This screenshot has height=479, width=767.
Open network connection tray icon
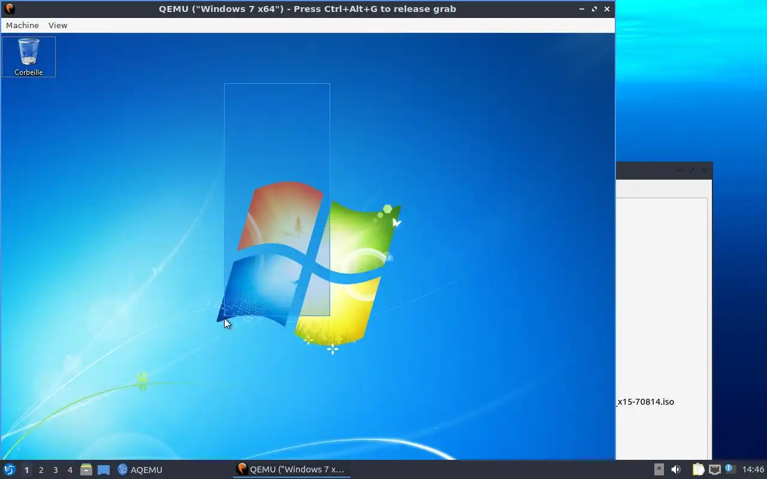pos(714,469)
